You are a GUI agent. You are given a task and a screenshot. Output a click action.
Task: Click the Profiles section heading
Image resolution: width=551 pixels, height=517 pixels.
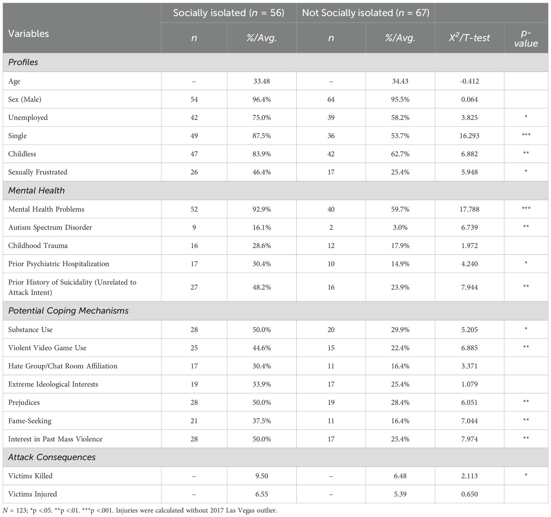(x=23, y=62)
